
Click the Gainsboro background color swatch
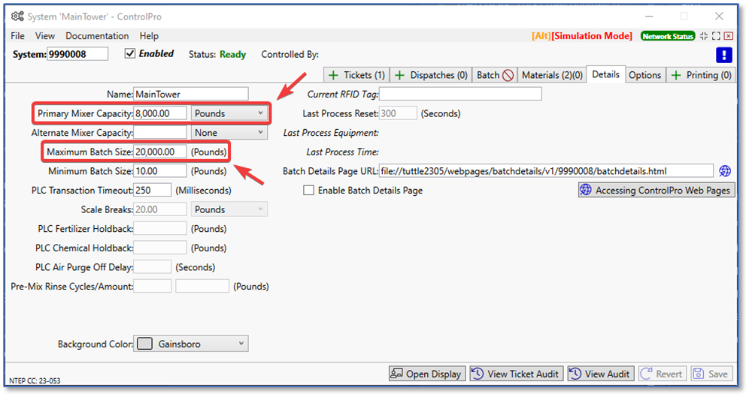pos(145,344)
